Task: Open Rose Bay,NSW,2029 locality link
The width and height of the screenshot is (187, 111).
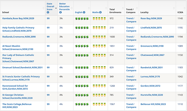Action: [x=151, y=19]
